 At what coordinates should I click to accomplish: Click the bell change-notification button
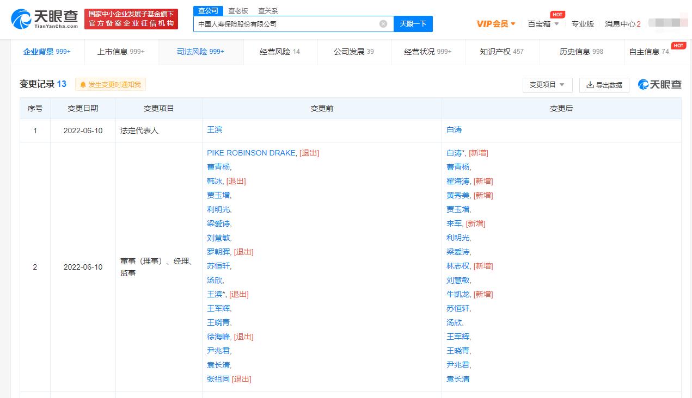tap(111, 84)
